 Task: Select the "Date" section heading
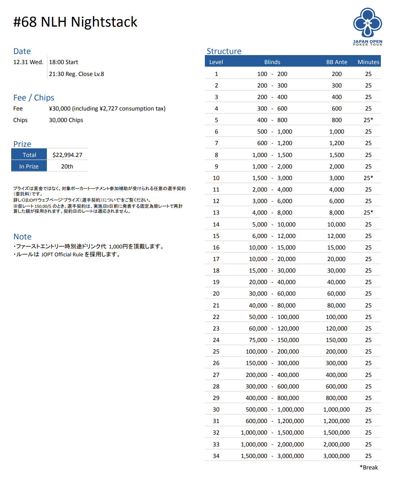tap(22, 51)
